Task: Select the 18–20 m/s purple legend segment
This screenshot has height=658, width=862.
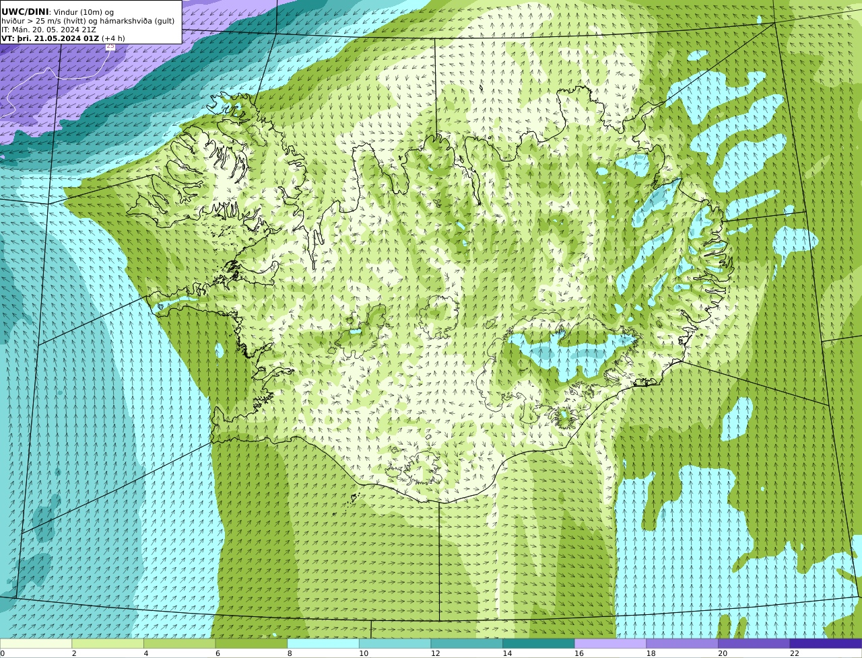Action: click(x=682, y=643)
